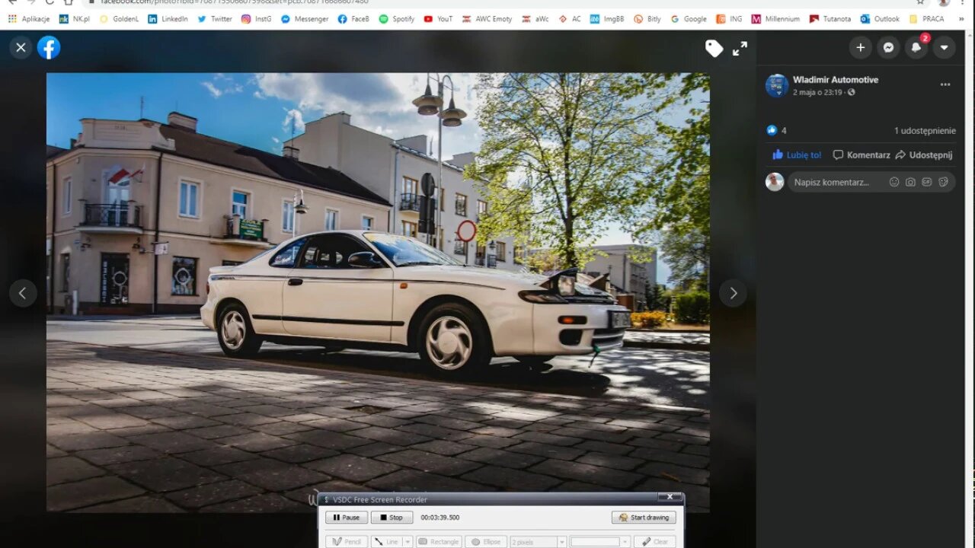Click the tag photo icon

click(x=714, y=49)
